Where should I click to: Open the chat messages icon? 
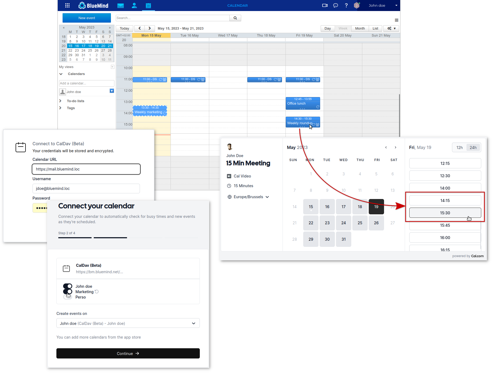point(335,5)
